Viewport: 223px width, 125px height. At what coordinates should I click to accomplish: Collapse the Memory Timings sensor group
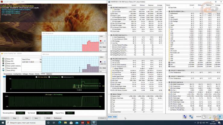click(x=109, y=94)
